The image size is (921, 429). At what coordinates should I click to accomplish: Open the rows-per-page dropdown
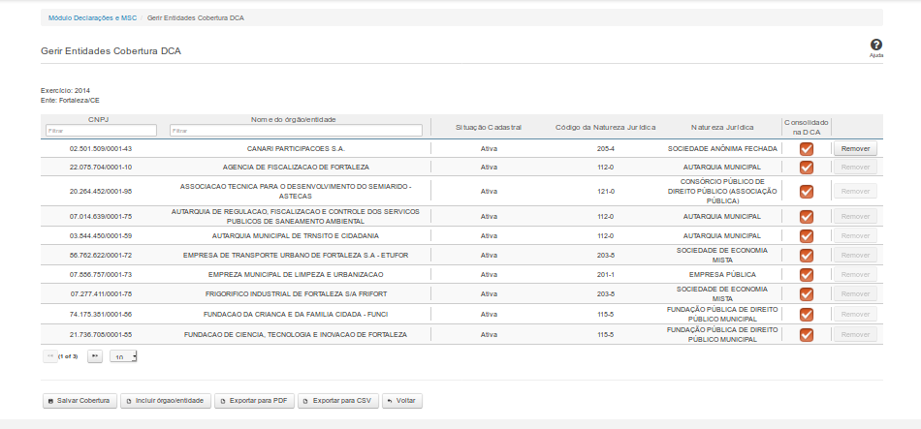tap(124, 357)
